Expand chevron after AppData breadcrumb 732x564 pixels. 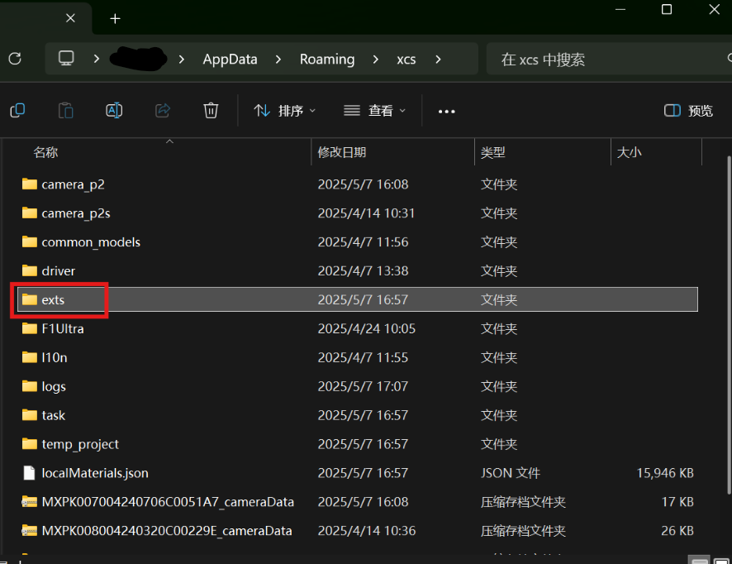278,60
